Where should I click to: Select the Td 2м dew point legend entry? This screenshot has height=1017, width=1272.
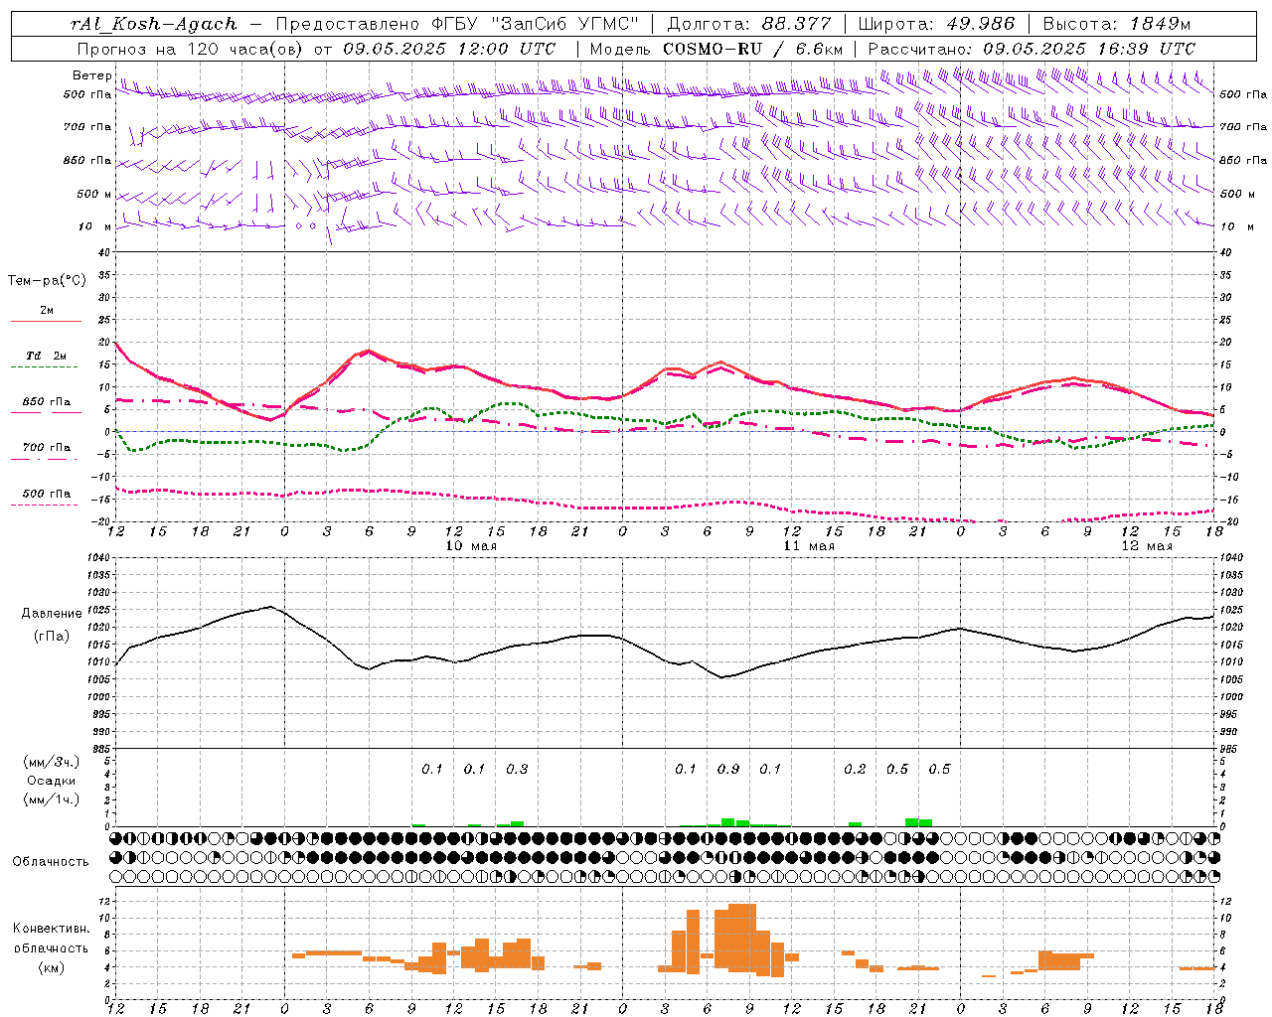tap(46, 356)
